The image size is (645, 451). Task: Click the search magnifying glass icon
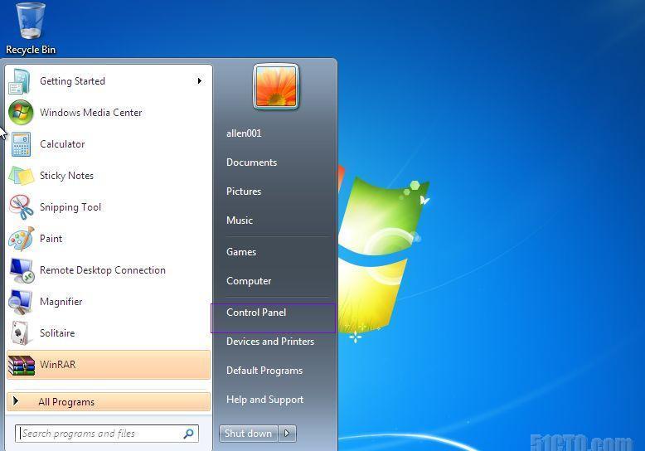point(188,434)
